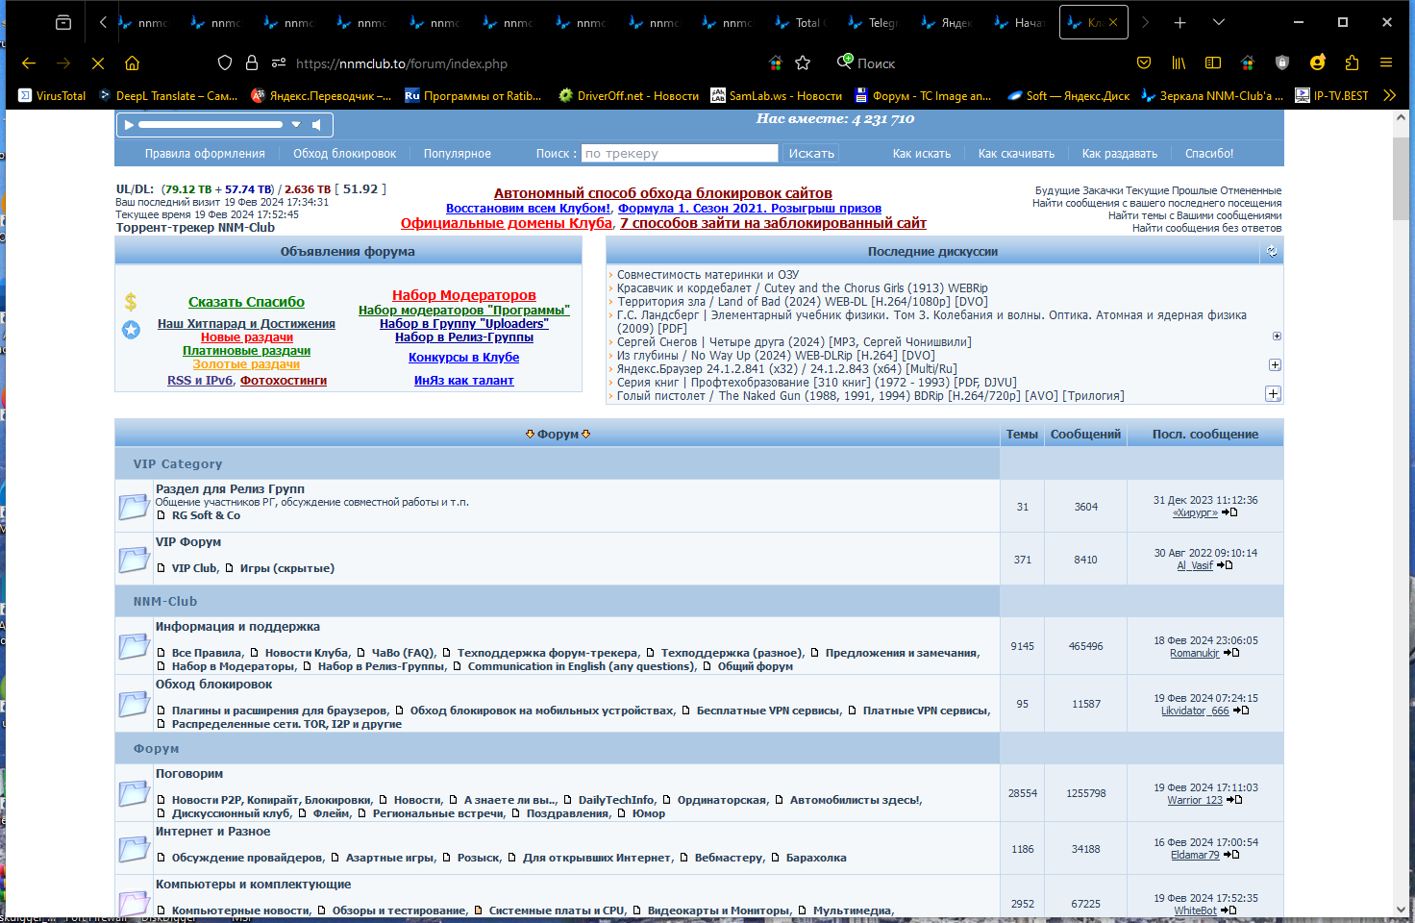Click the star icon beside "Наш Хитпарад и Достижения"
Viewport: 1415px width, 923px height.
[x=132, y=330]
